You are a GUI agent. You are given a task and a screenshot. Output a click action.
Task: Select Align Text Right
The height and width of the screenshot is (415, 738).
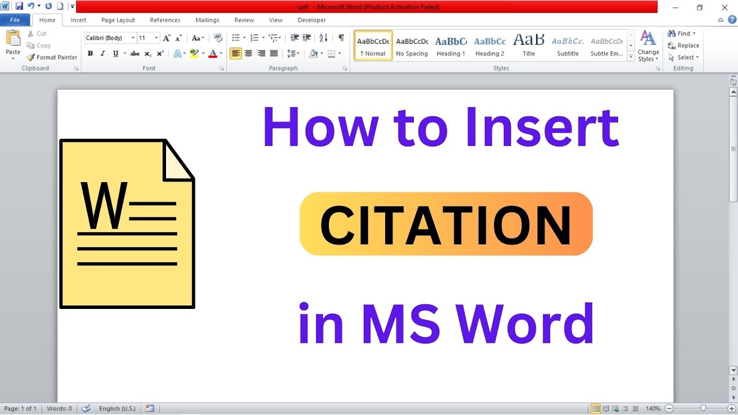(x=261, y=54)
